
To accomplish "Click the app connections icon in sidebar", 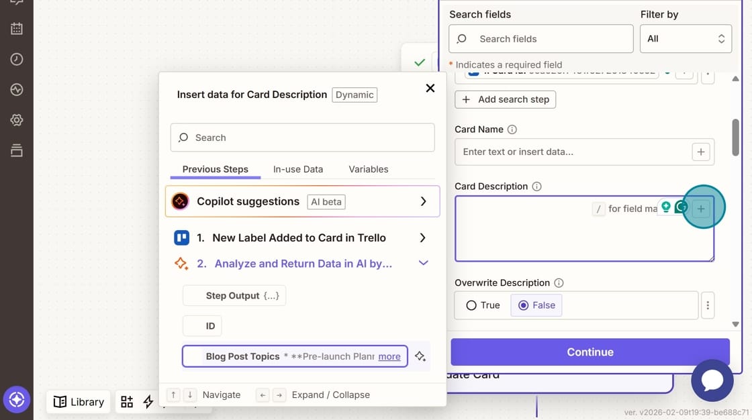I will (16, 150).
